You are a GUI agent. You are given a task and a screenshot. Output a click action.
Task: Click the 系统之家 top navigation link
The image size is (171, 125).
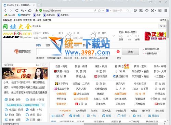tap(47, 20)
